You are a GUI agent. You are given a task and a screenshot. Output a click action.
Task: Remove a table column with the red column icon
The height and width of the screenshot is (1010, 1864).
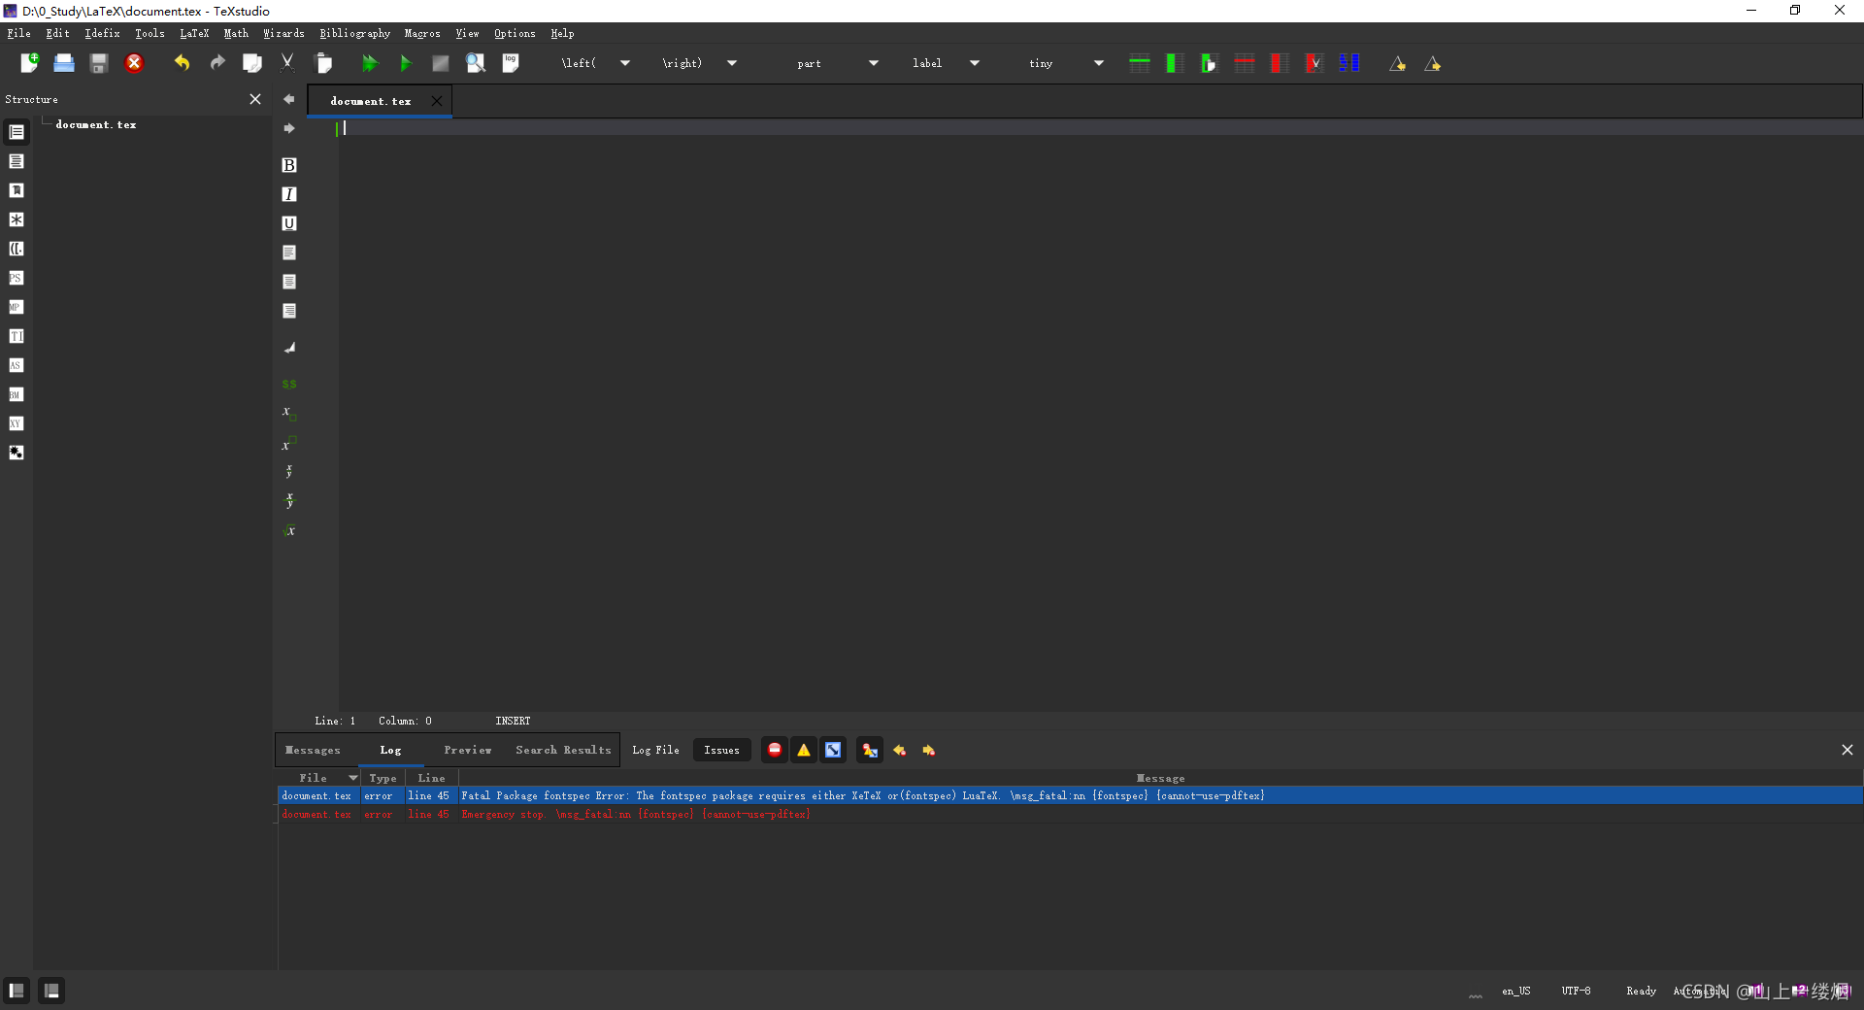point(1280,63)
